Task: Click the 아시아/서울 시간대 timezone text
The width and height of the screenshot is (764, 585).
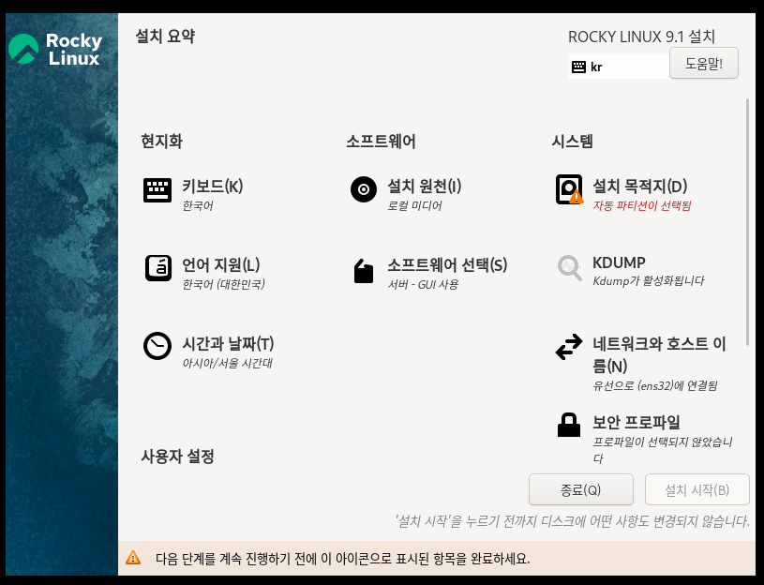Action: pyautogui.click(x=227, y=363)
